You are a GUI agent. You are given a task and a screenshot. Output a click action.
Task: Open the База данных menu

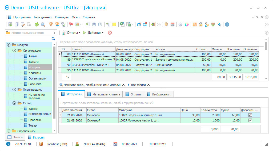tap(43, 17)
